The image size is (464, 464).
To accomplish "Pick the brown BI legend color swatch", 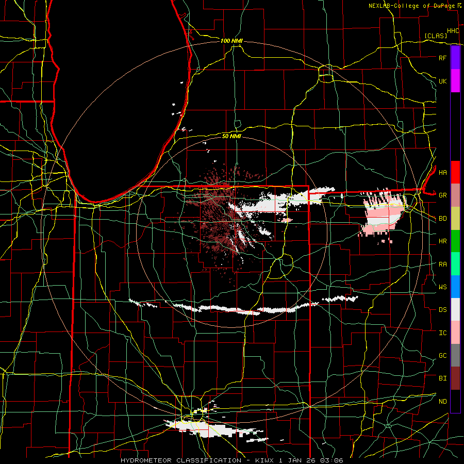I will [x=455, y=378].
